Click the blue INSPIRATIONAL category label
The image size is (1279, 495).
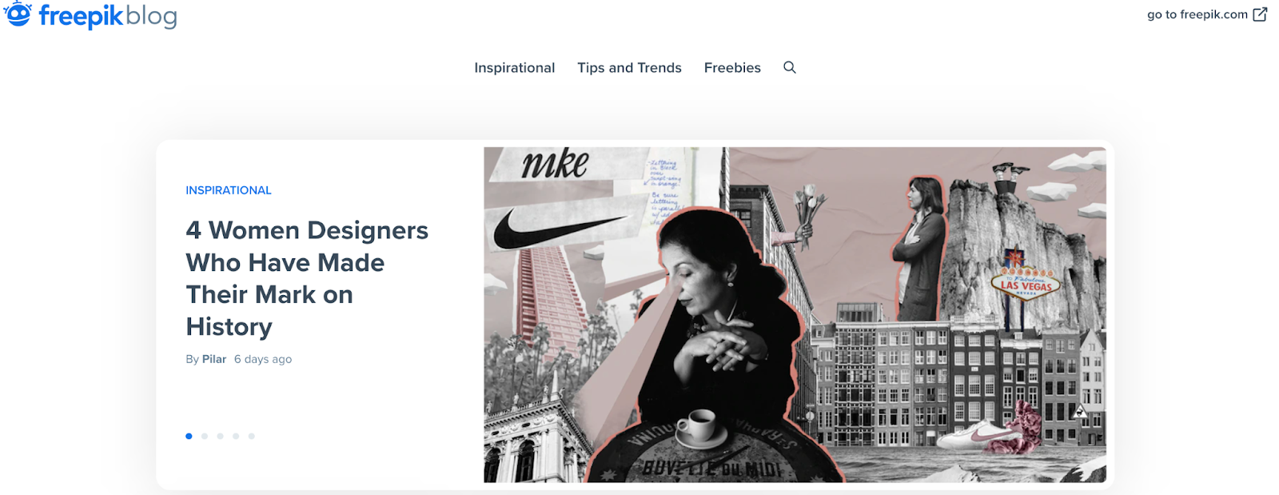coord(229,190)
